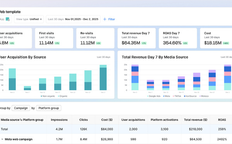Toggle the Google Ads legend item
The height and width of the screenshot is (144, 232).
[154, 96]
